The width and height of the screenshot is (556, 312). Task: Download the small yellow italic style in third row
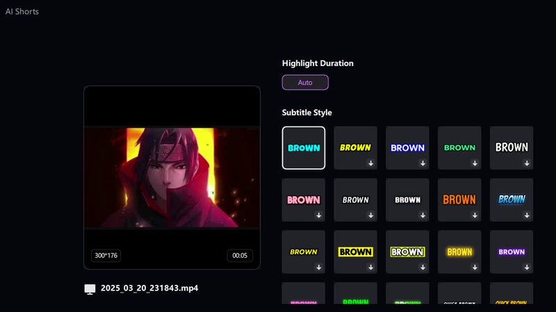319,268
